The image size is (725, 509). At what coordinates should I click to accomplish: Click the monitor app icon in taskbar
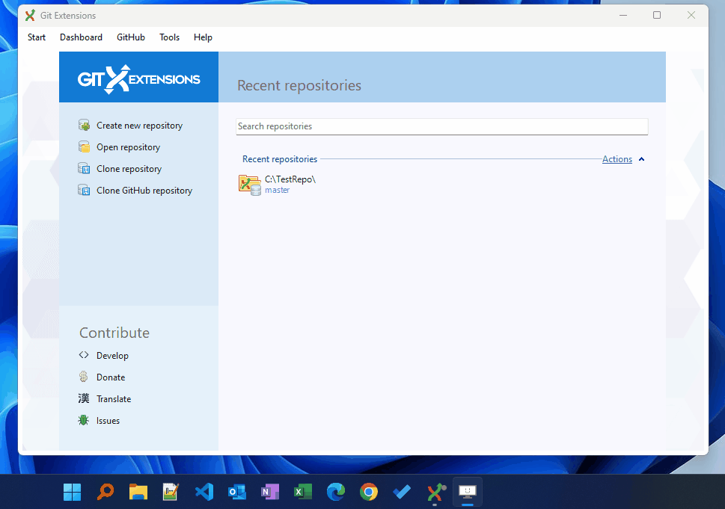click(468, 492)
